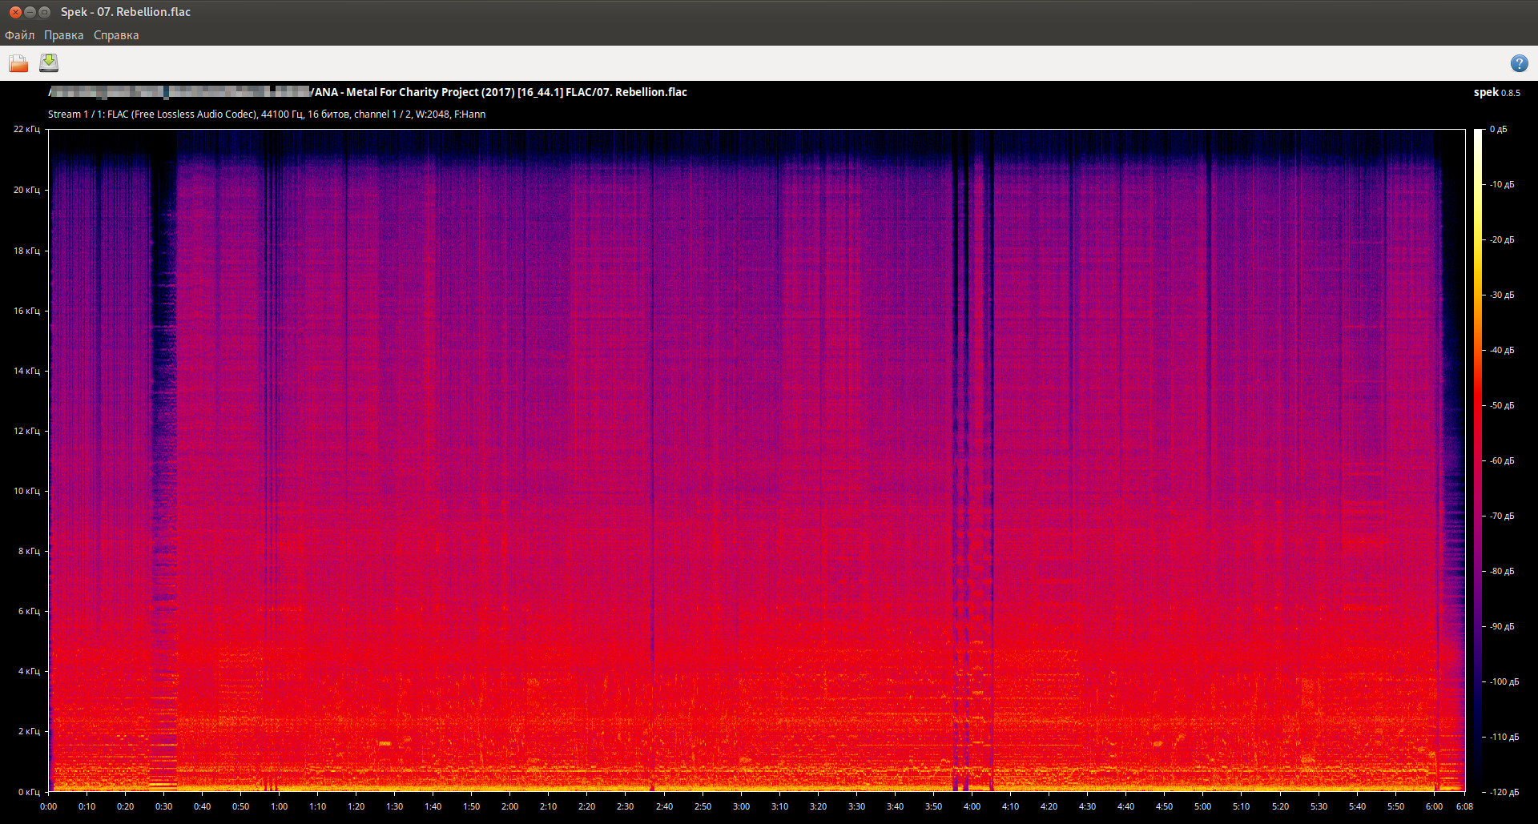Maximize the Spek window

pyautogui.click(x=45, y=12)
